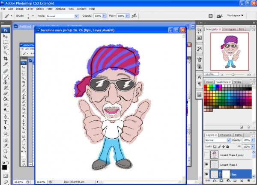Select the Move tool
This screenshot has width=257, height=185.
[x=6, y=36]
